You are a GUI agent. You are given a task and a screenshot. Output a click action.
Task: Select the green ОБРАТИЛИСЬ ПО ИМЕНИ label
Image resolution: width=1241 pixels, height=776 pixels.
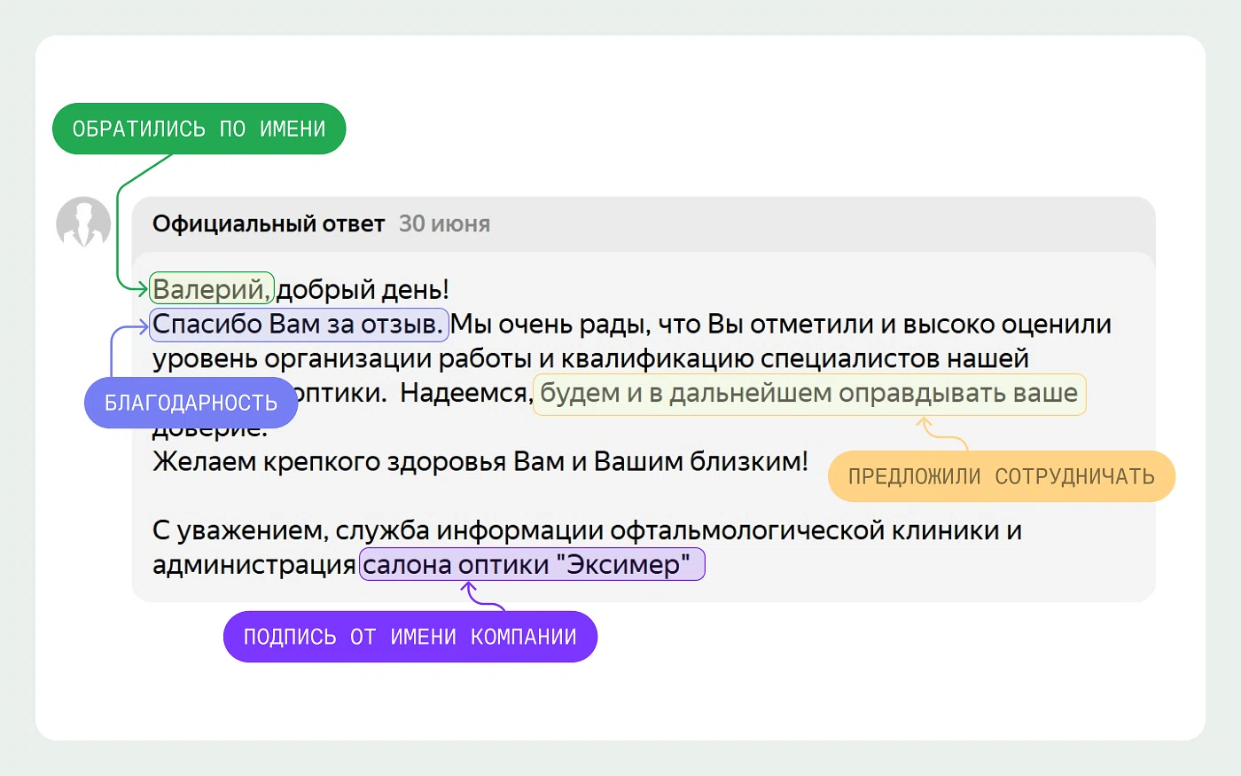pyautogui.click(x=199, y=129)
